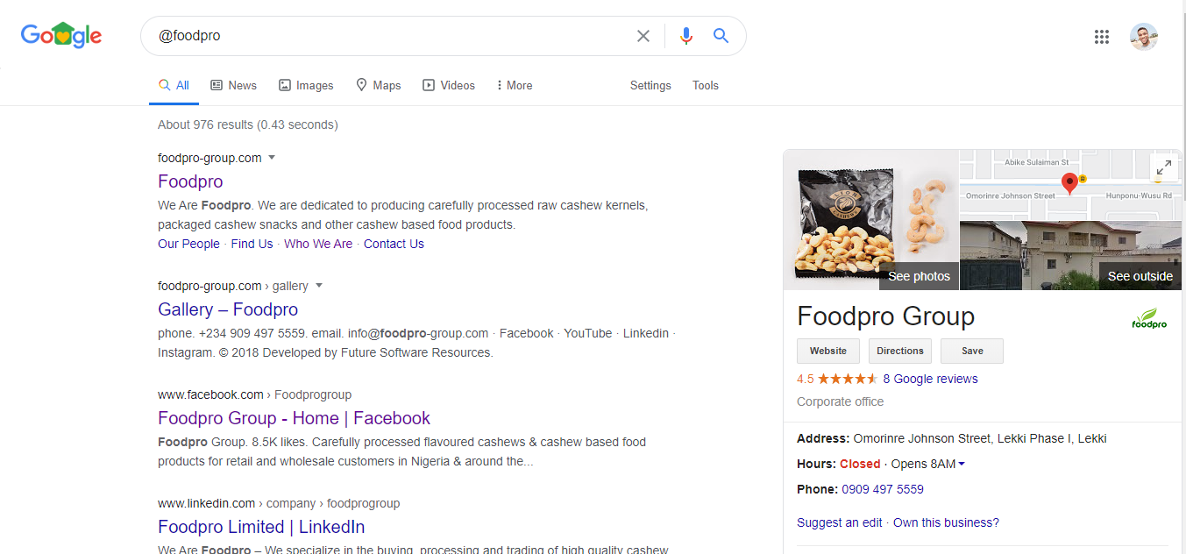Screen dimensions: 1186x554
Task: Open the 8 Google reviews link
Action: pyautogui.click(x=930, y=379)
